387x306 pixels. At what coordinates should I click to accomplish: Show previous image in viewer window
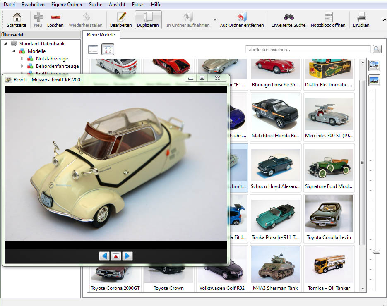[x=104, y=256]
